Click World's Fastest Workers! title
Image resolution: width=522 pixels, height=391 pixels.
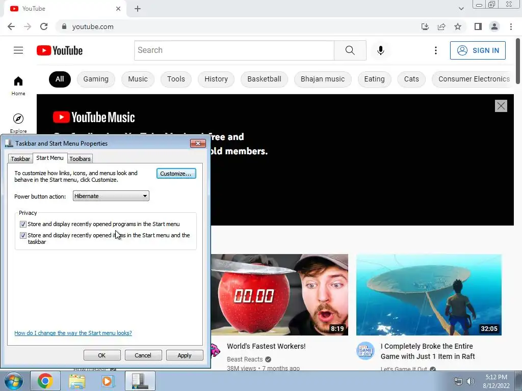266,346
